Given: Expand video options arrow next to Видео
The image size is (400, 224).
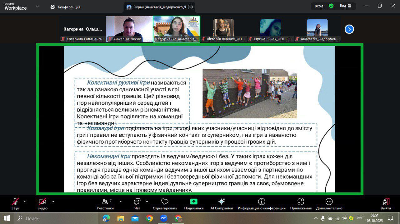Looking at the screenshot, I should (x=53, y=201).
